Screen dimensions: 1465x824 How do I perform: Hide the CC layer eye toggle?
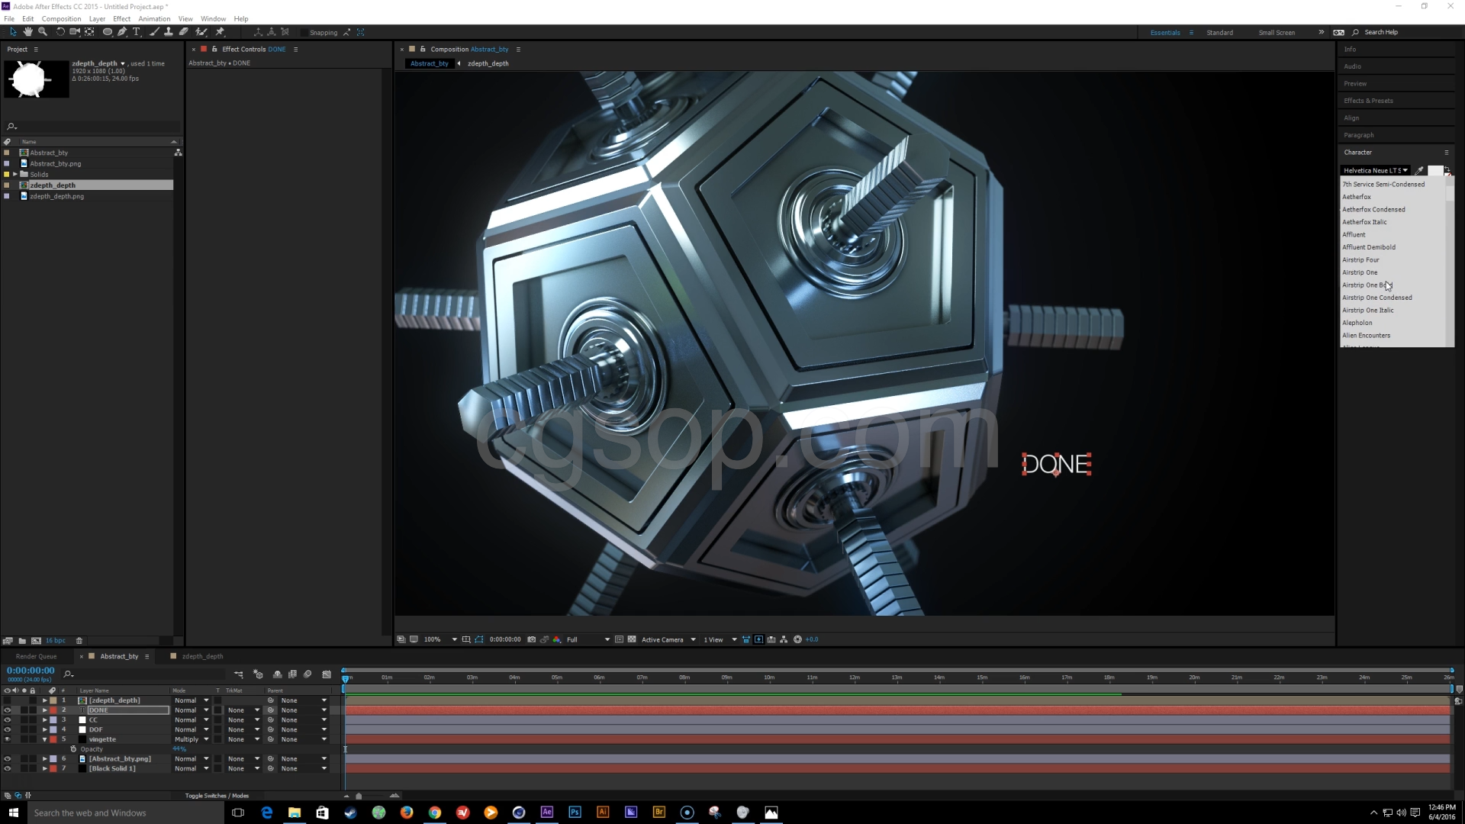[x=8, y=720]
